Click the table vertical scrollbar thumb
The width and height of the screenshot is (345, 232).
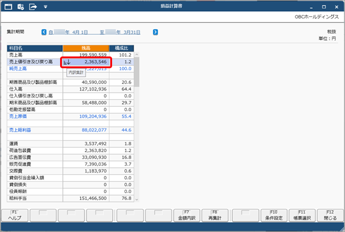point(137,72)
